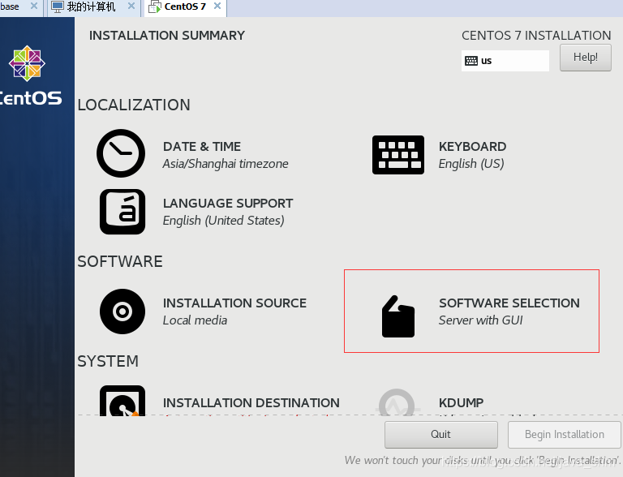Click the keyboard icon in layout indicator
The width and height of the screenshot is (623, 477).
point(471,61)
